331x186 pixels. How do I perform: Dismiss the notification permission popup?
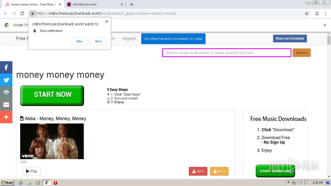point(107,21)
